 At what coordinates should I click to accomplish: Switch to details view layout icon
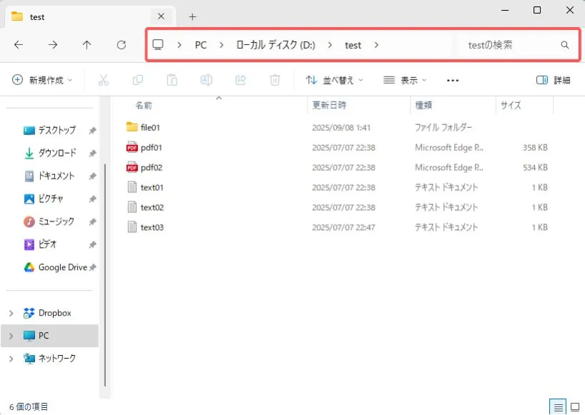(x=558, y=406)
